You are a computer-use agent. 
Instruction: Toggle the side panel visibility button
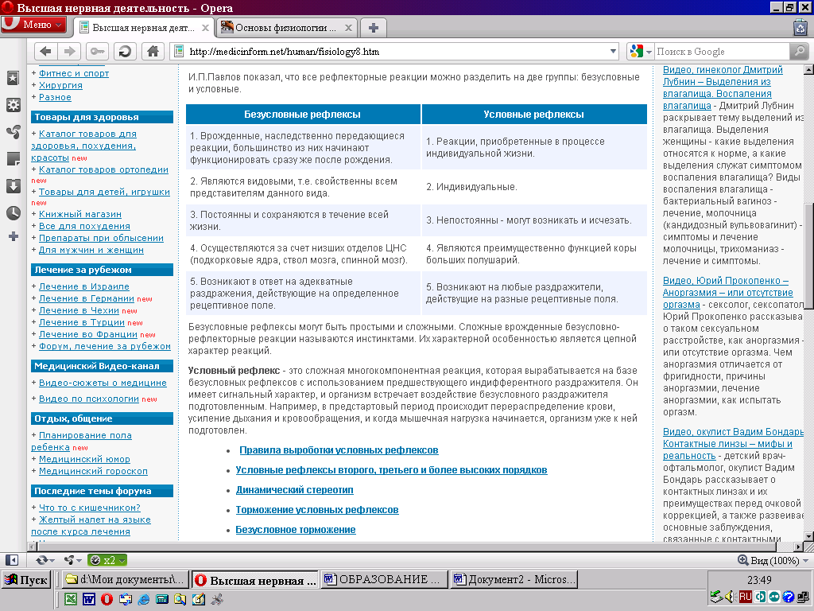click(x=11, y=560)
